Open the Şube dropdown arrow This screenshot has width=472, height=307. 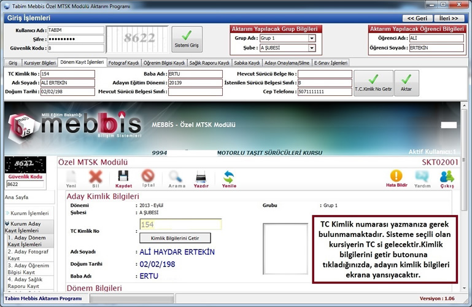312,48
